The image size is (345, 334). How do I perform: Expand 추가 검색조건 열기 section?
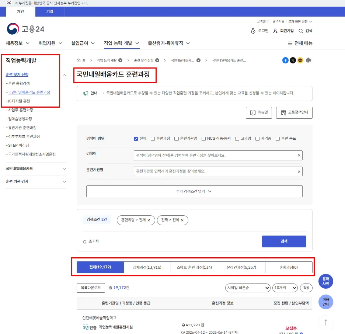(194, 191)
